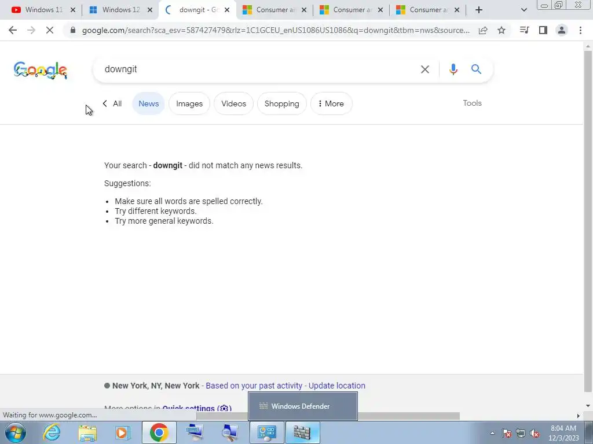Expand the More search filters

tap(331, 103)
